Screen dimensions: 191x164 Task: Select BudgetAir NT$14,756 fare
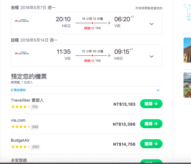(151, 144)
